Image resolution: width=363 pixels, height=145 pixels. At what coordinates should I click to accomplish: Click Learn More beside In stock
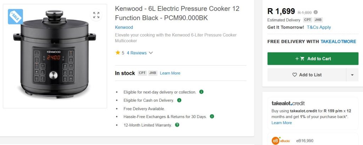(x=170, y=73)
